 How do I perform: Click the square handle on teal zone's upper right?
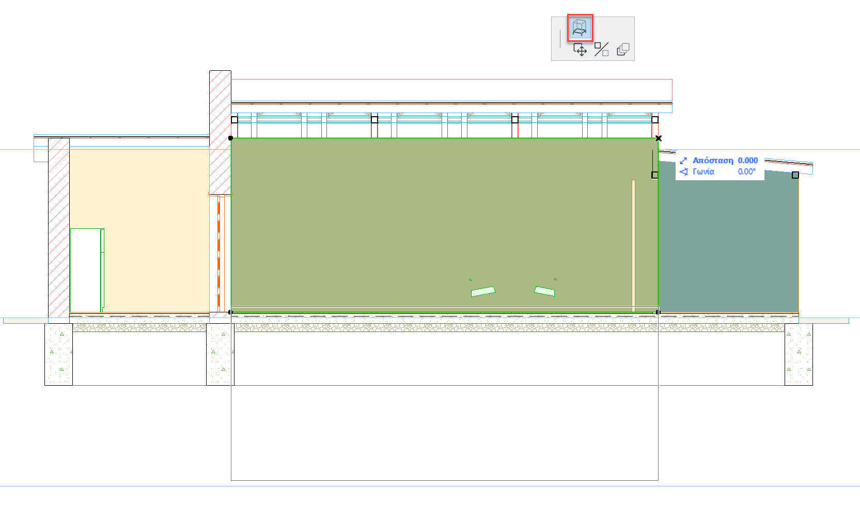tap(795, 175)
